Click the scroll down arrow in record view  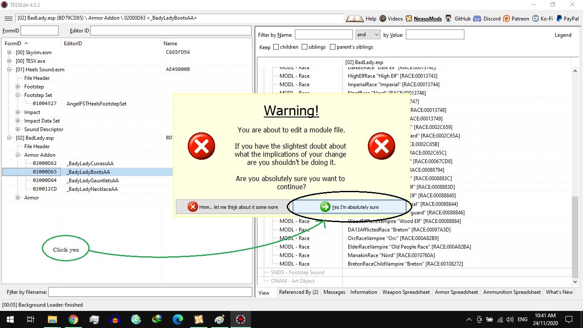pos(574,281)
